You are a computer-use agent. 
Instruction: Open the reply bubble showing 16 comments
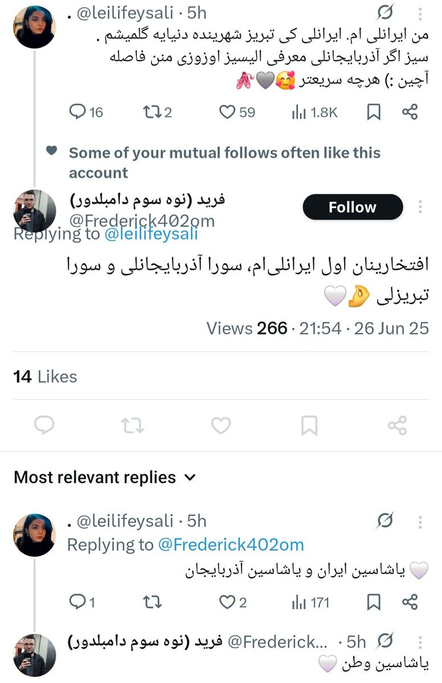86,112
